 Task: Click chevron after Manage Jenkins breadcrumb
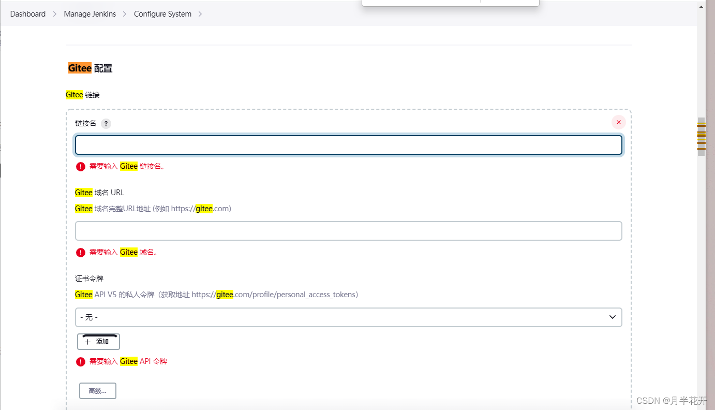pyautogui.click(x=125, y=14)
